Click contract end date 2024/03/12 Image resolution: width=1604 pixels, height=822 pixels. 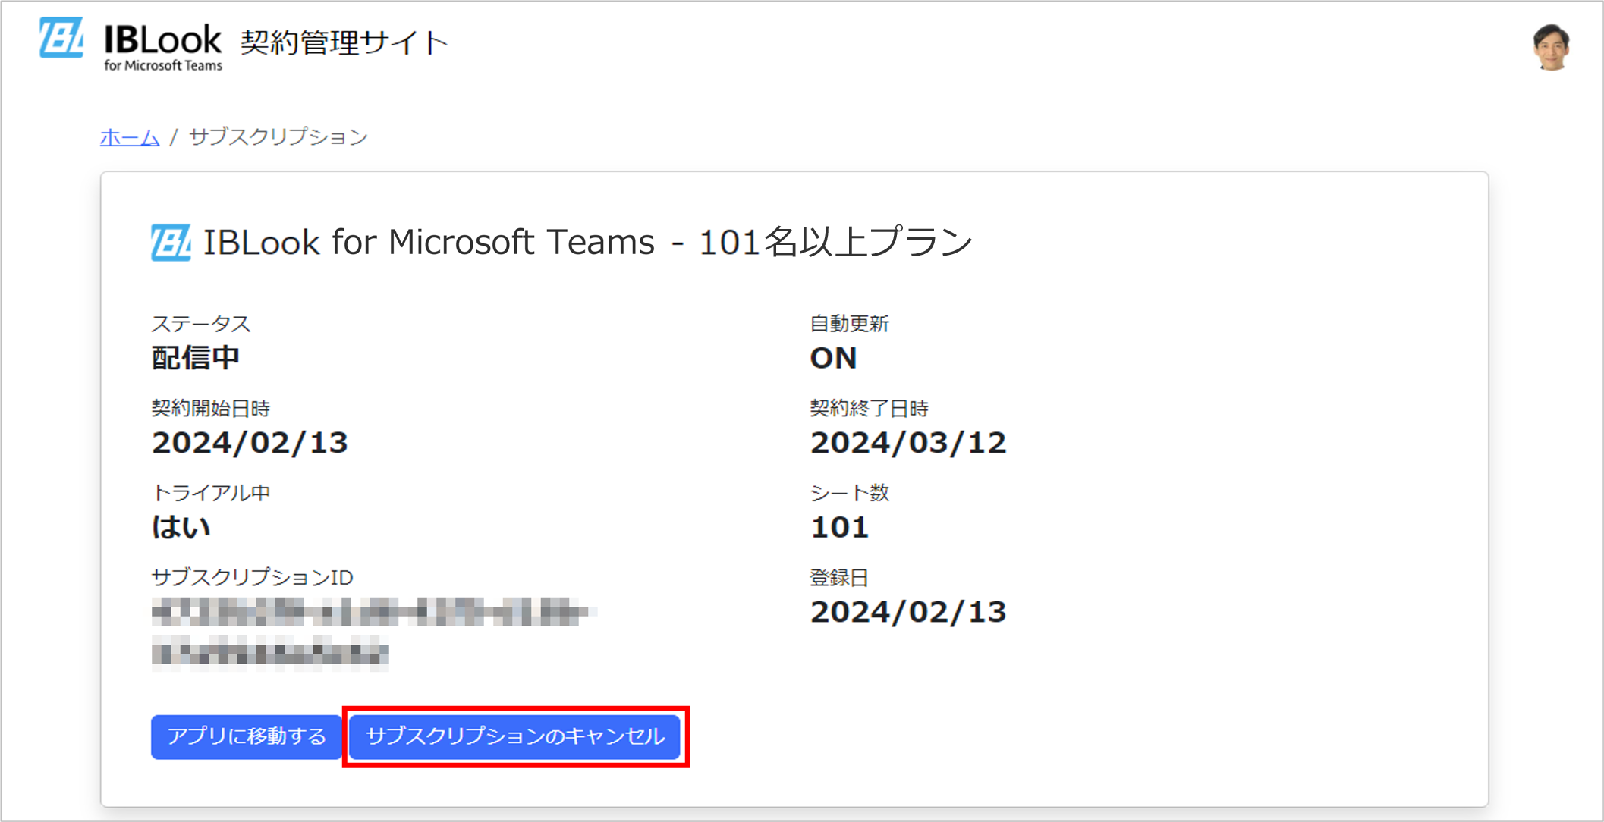point(908,443)
